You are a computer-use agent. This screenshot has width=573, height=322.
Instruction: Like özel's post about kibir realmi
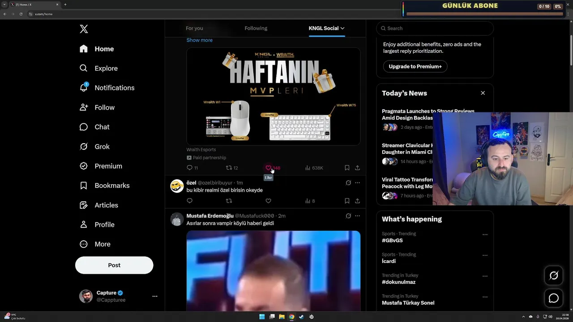(x=268, y=201)
